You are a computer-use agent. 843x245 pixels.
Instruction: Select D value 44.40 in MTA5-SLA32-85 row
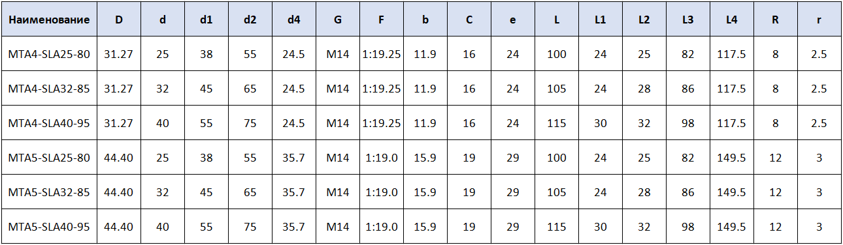point(119,192)
